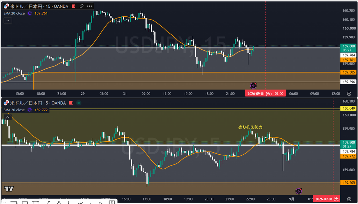Image resolution: width=358 pixels, height=204 pixels.
Task: Click the red flag icon on the 15-minute chart
Action: (x=73, y=6)
